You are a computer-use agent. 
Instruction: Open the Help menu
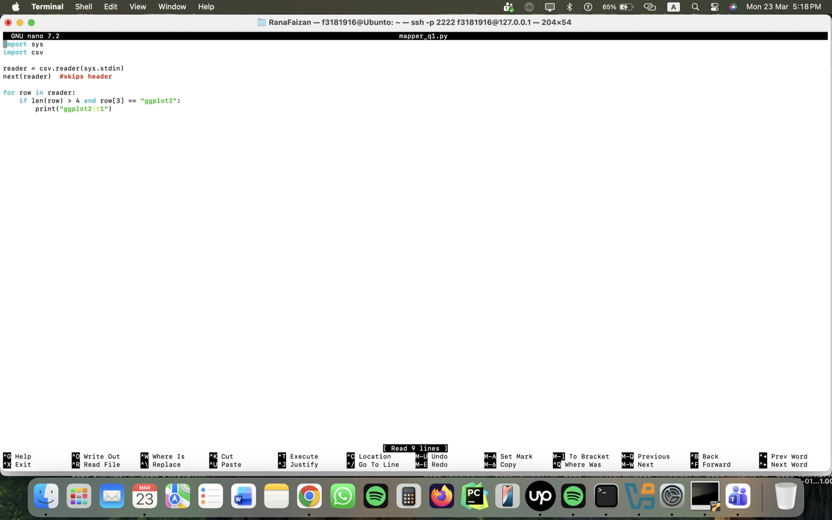click(206, 7)
